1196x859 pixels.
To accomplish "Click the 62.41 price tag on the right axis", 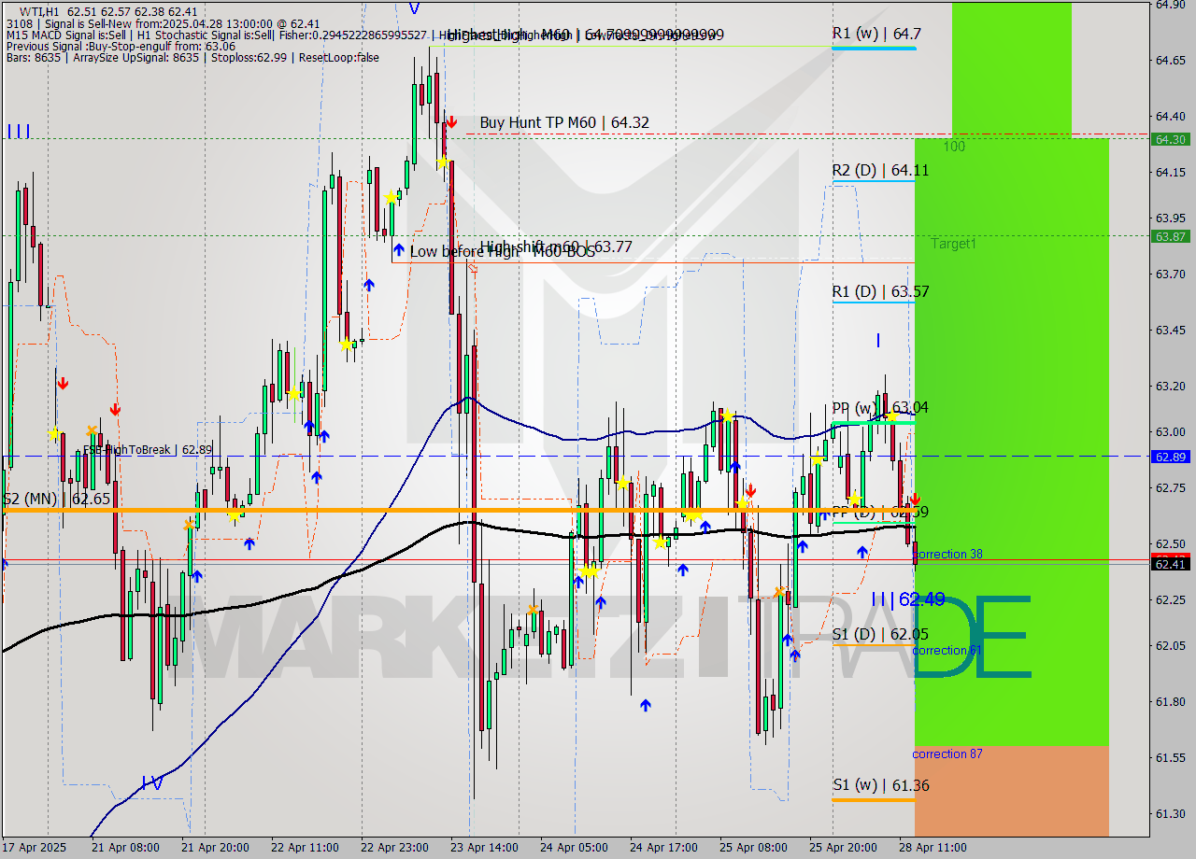I will point(1171,563).
